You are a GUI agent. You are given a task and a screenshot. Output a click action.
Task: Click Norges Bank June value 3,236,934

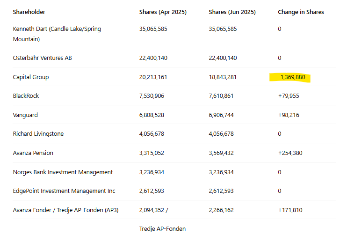(x=221, y=172)
